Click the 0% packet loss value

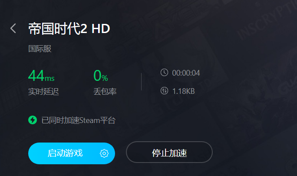click(x=101, y=76)
